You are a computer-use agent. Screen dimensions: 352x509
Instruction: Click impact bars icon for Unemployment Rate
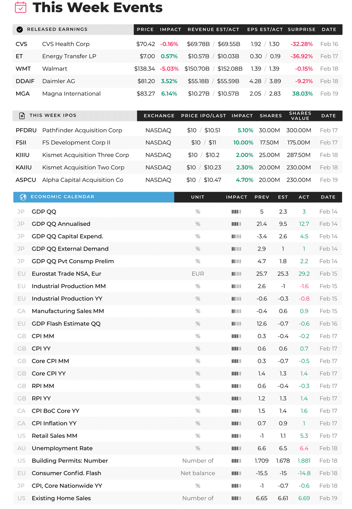[236, 448]
